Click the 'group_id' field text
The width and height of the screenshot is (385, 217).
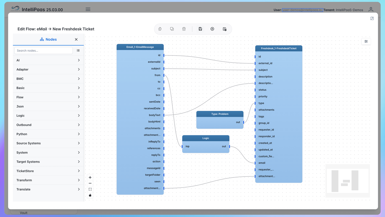[264, 123]
